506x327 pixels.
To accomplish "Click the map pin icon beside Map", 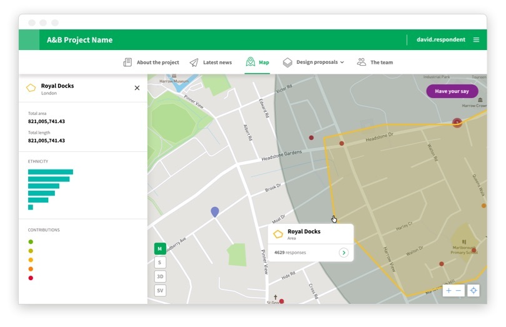I will [250, 61].
